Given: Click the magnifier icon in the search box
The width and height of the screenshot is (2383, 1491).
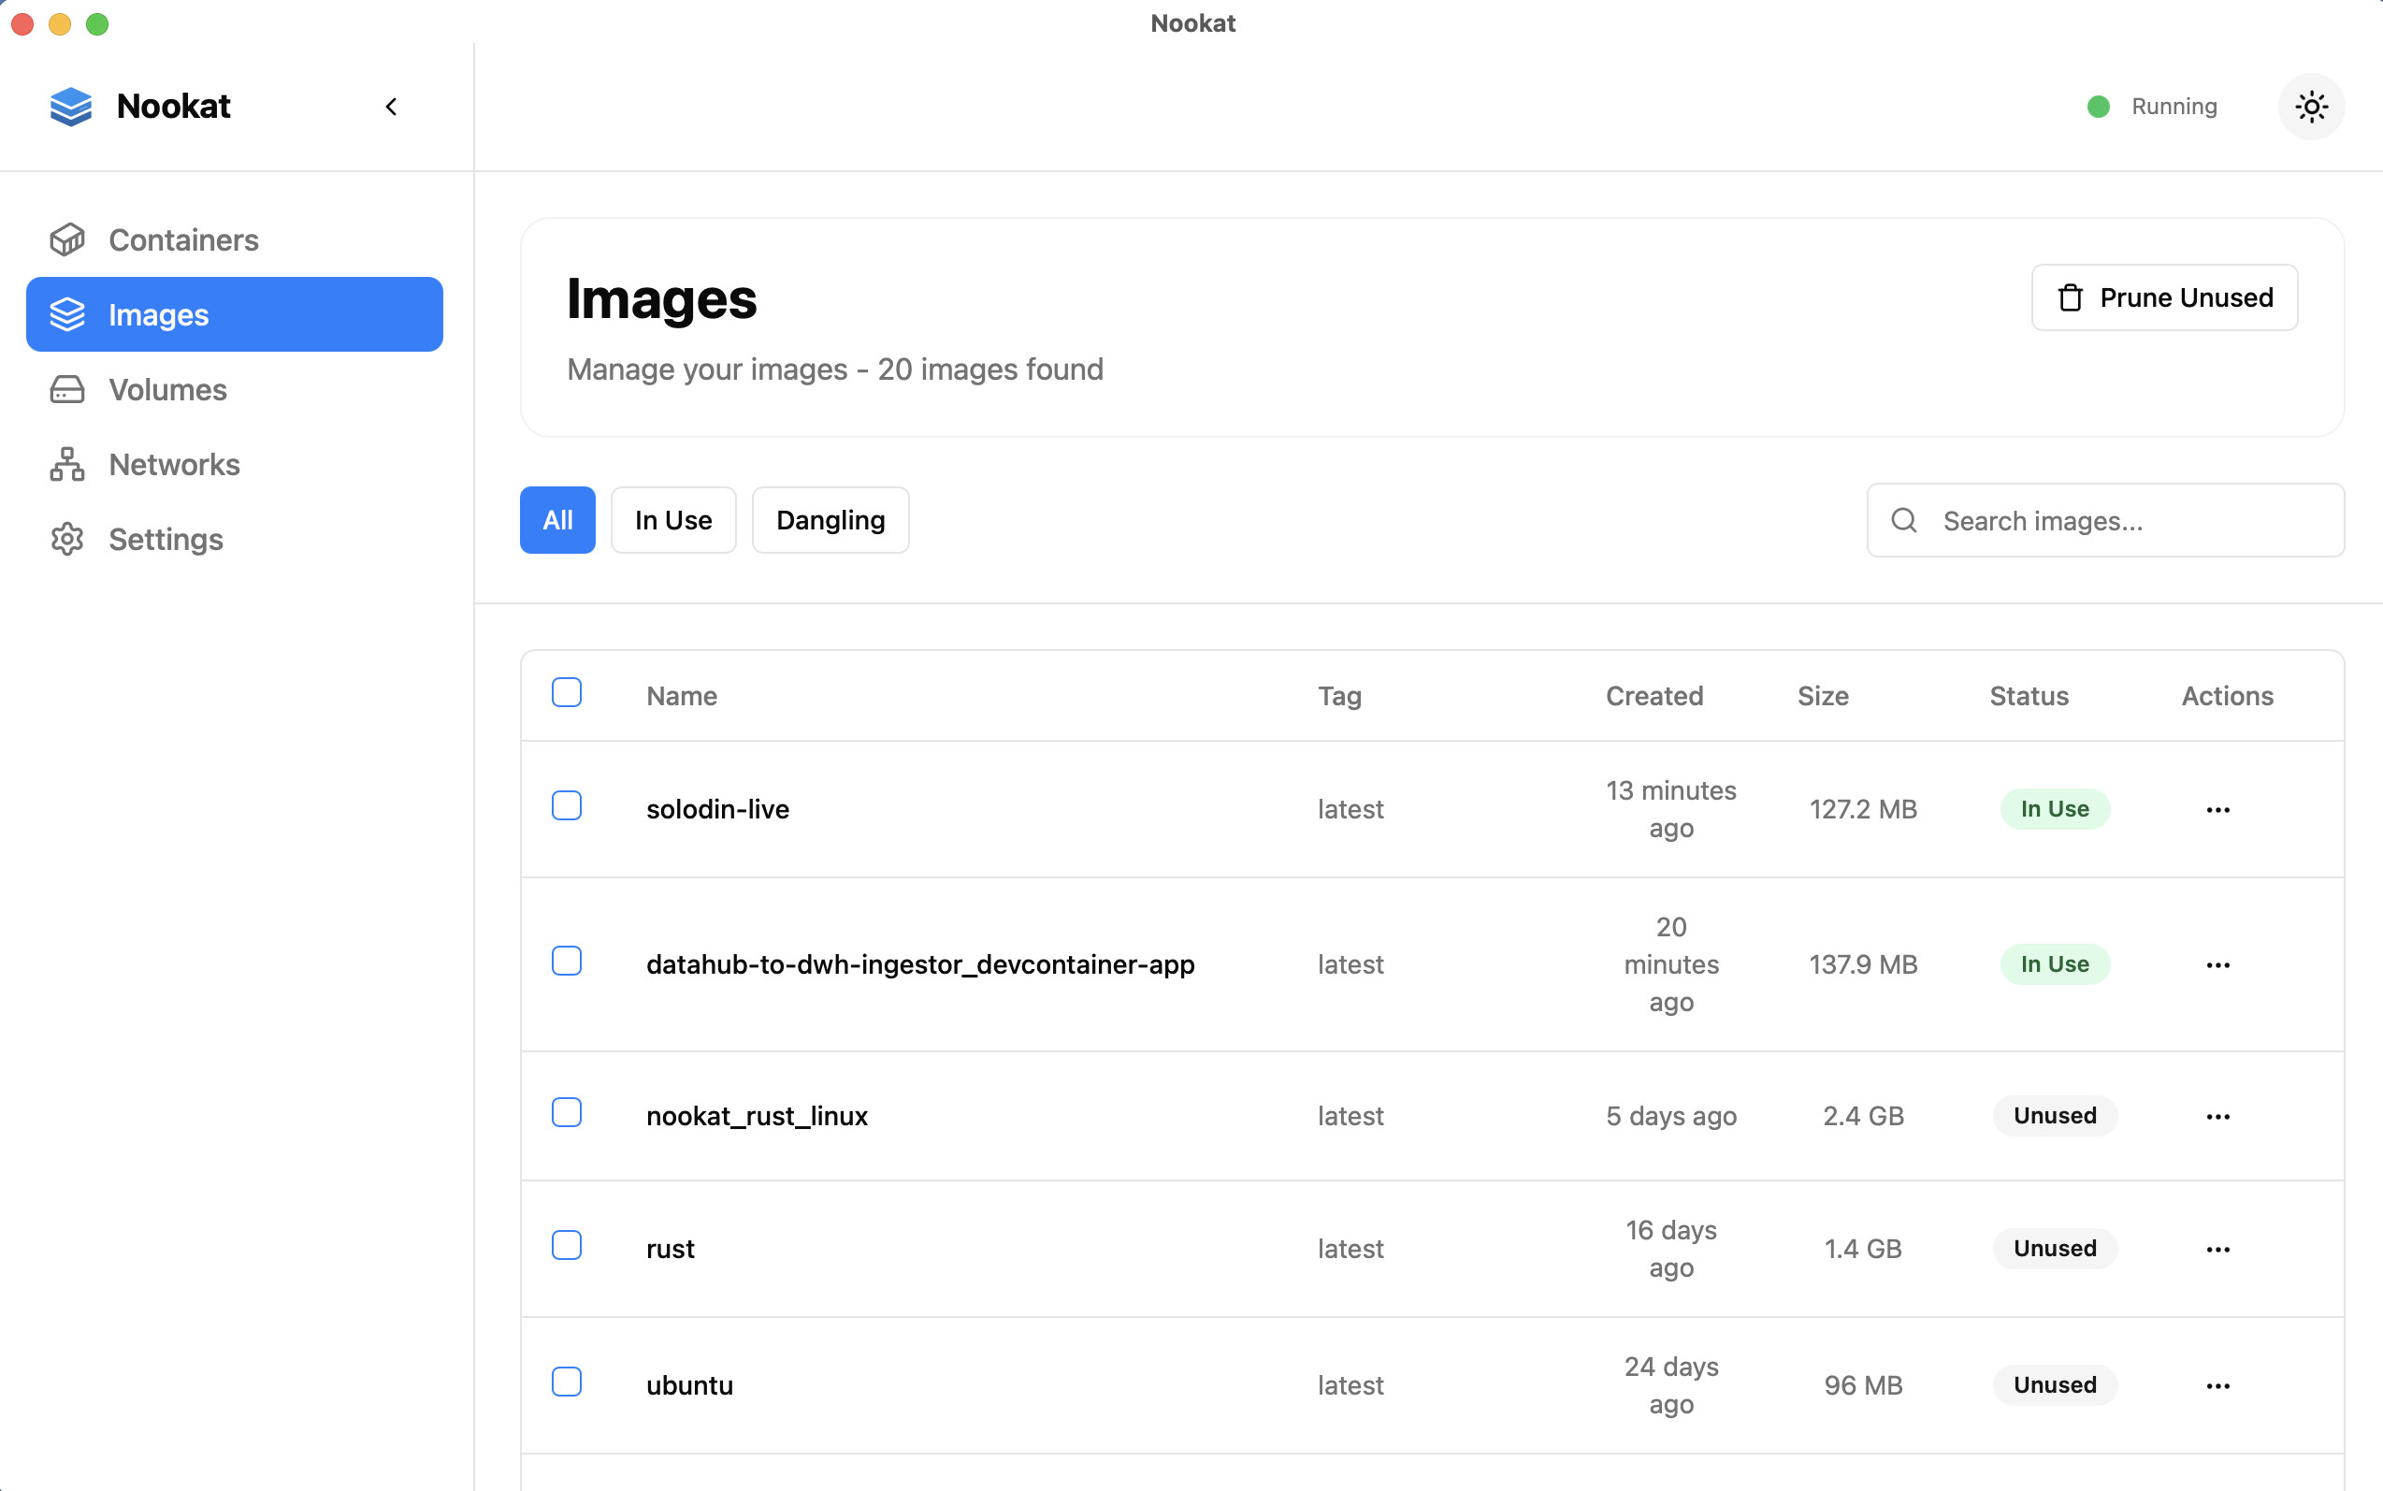Looking at the screenshot, I should click(x=1904, y=521).
